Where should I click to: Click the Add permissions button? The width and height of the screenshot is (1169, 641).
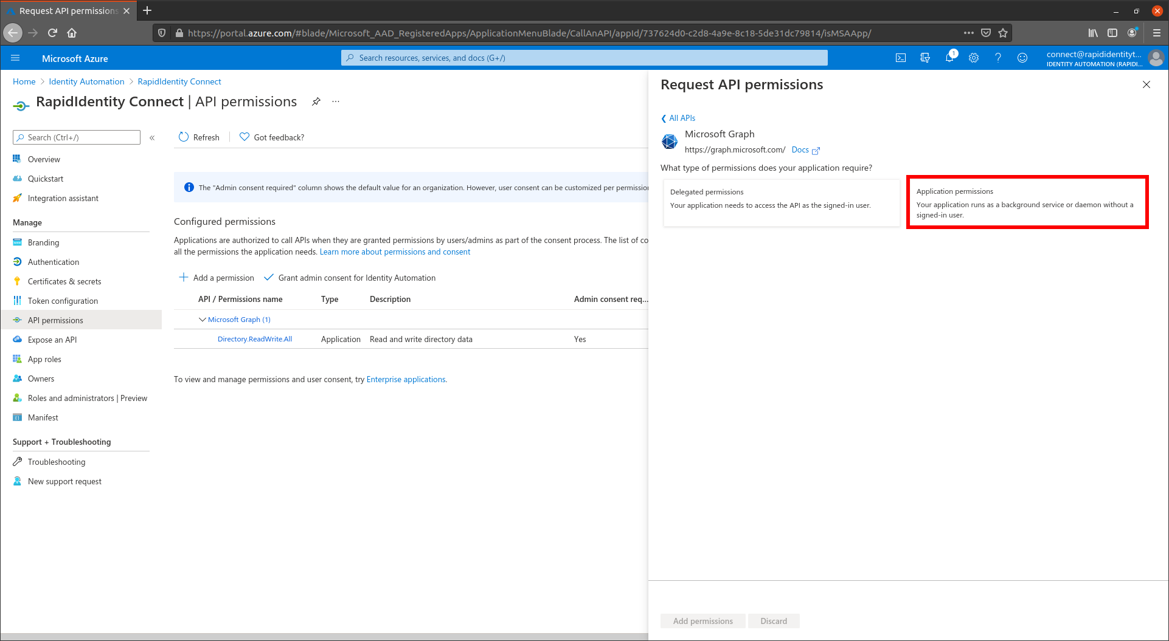[x=703, y=621]
